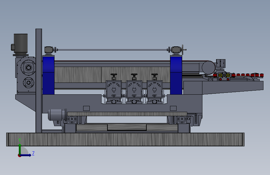
Task: Click the red origin dot of the triad
Action: 19,155
